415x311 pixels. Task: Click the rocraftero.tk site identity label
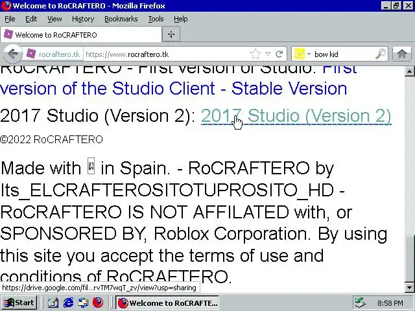[59, 54]
